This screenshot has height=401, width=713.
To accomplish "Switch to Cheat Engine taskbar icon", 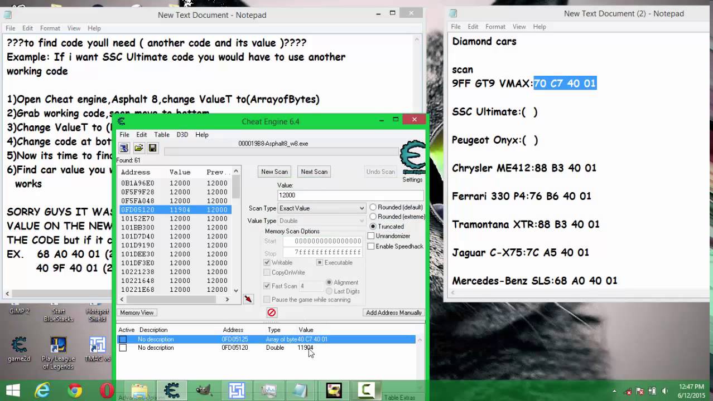I will click(172, 390).
